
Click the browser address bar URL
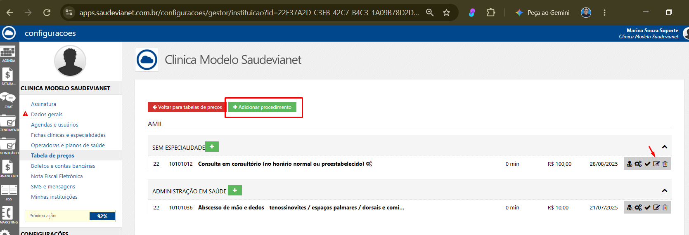pyautogui.click(x=249, y=13)
